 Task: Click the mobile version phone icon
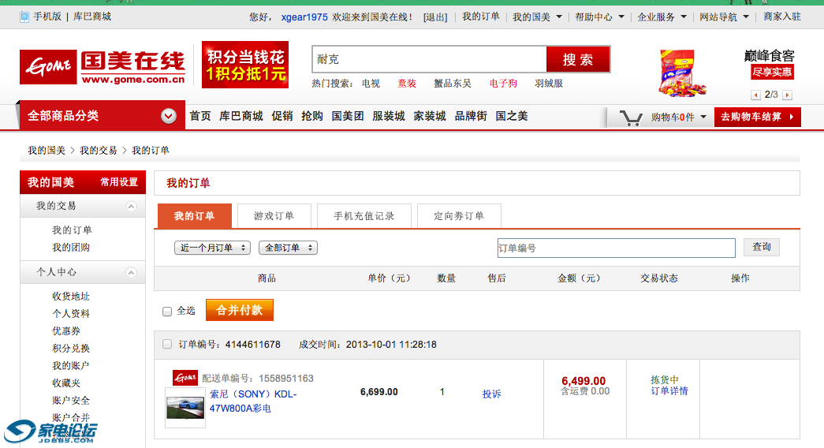(x=24, y=17)
